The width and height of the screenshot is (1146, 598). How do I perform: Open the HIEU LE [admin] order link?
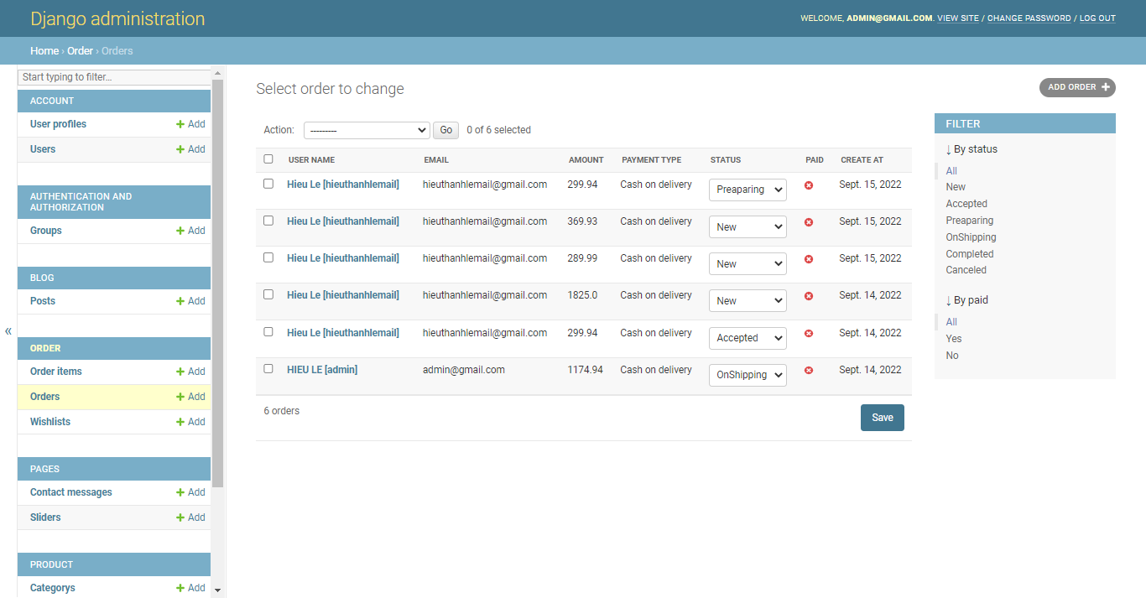coord(322,370)
